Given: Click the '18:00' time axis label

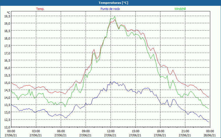Looking at the screenshot, I should [x=161, y=131].
